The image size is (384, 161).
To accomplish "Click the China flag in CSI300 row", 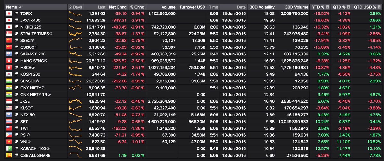I will [x=9, y=47].
